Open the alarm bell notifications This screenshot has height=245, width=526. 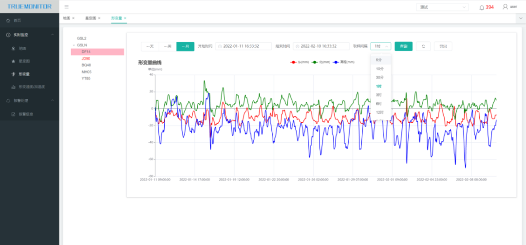(x=482, y=7)
